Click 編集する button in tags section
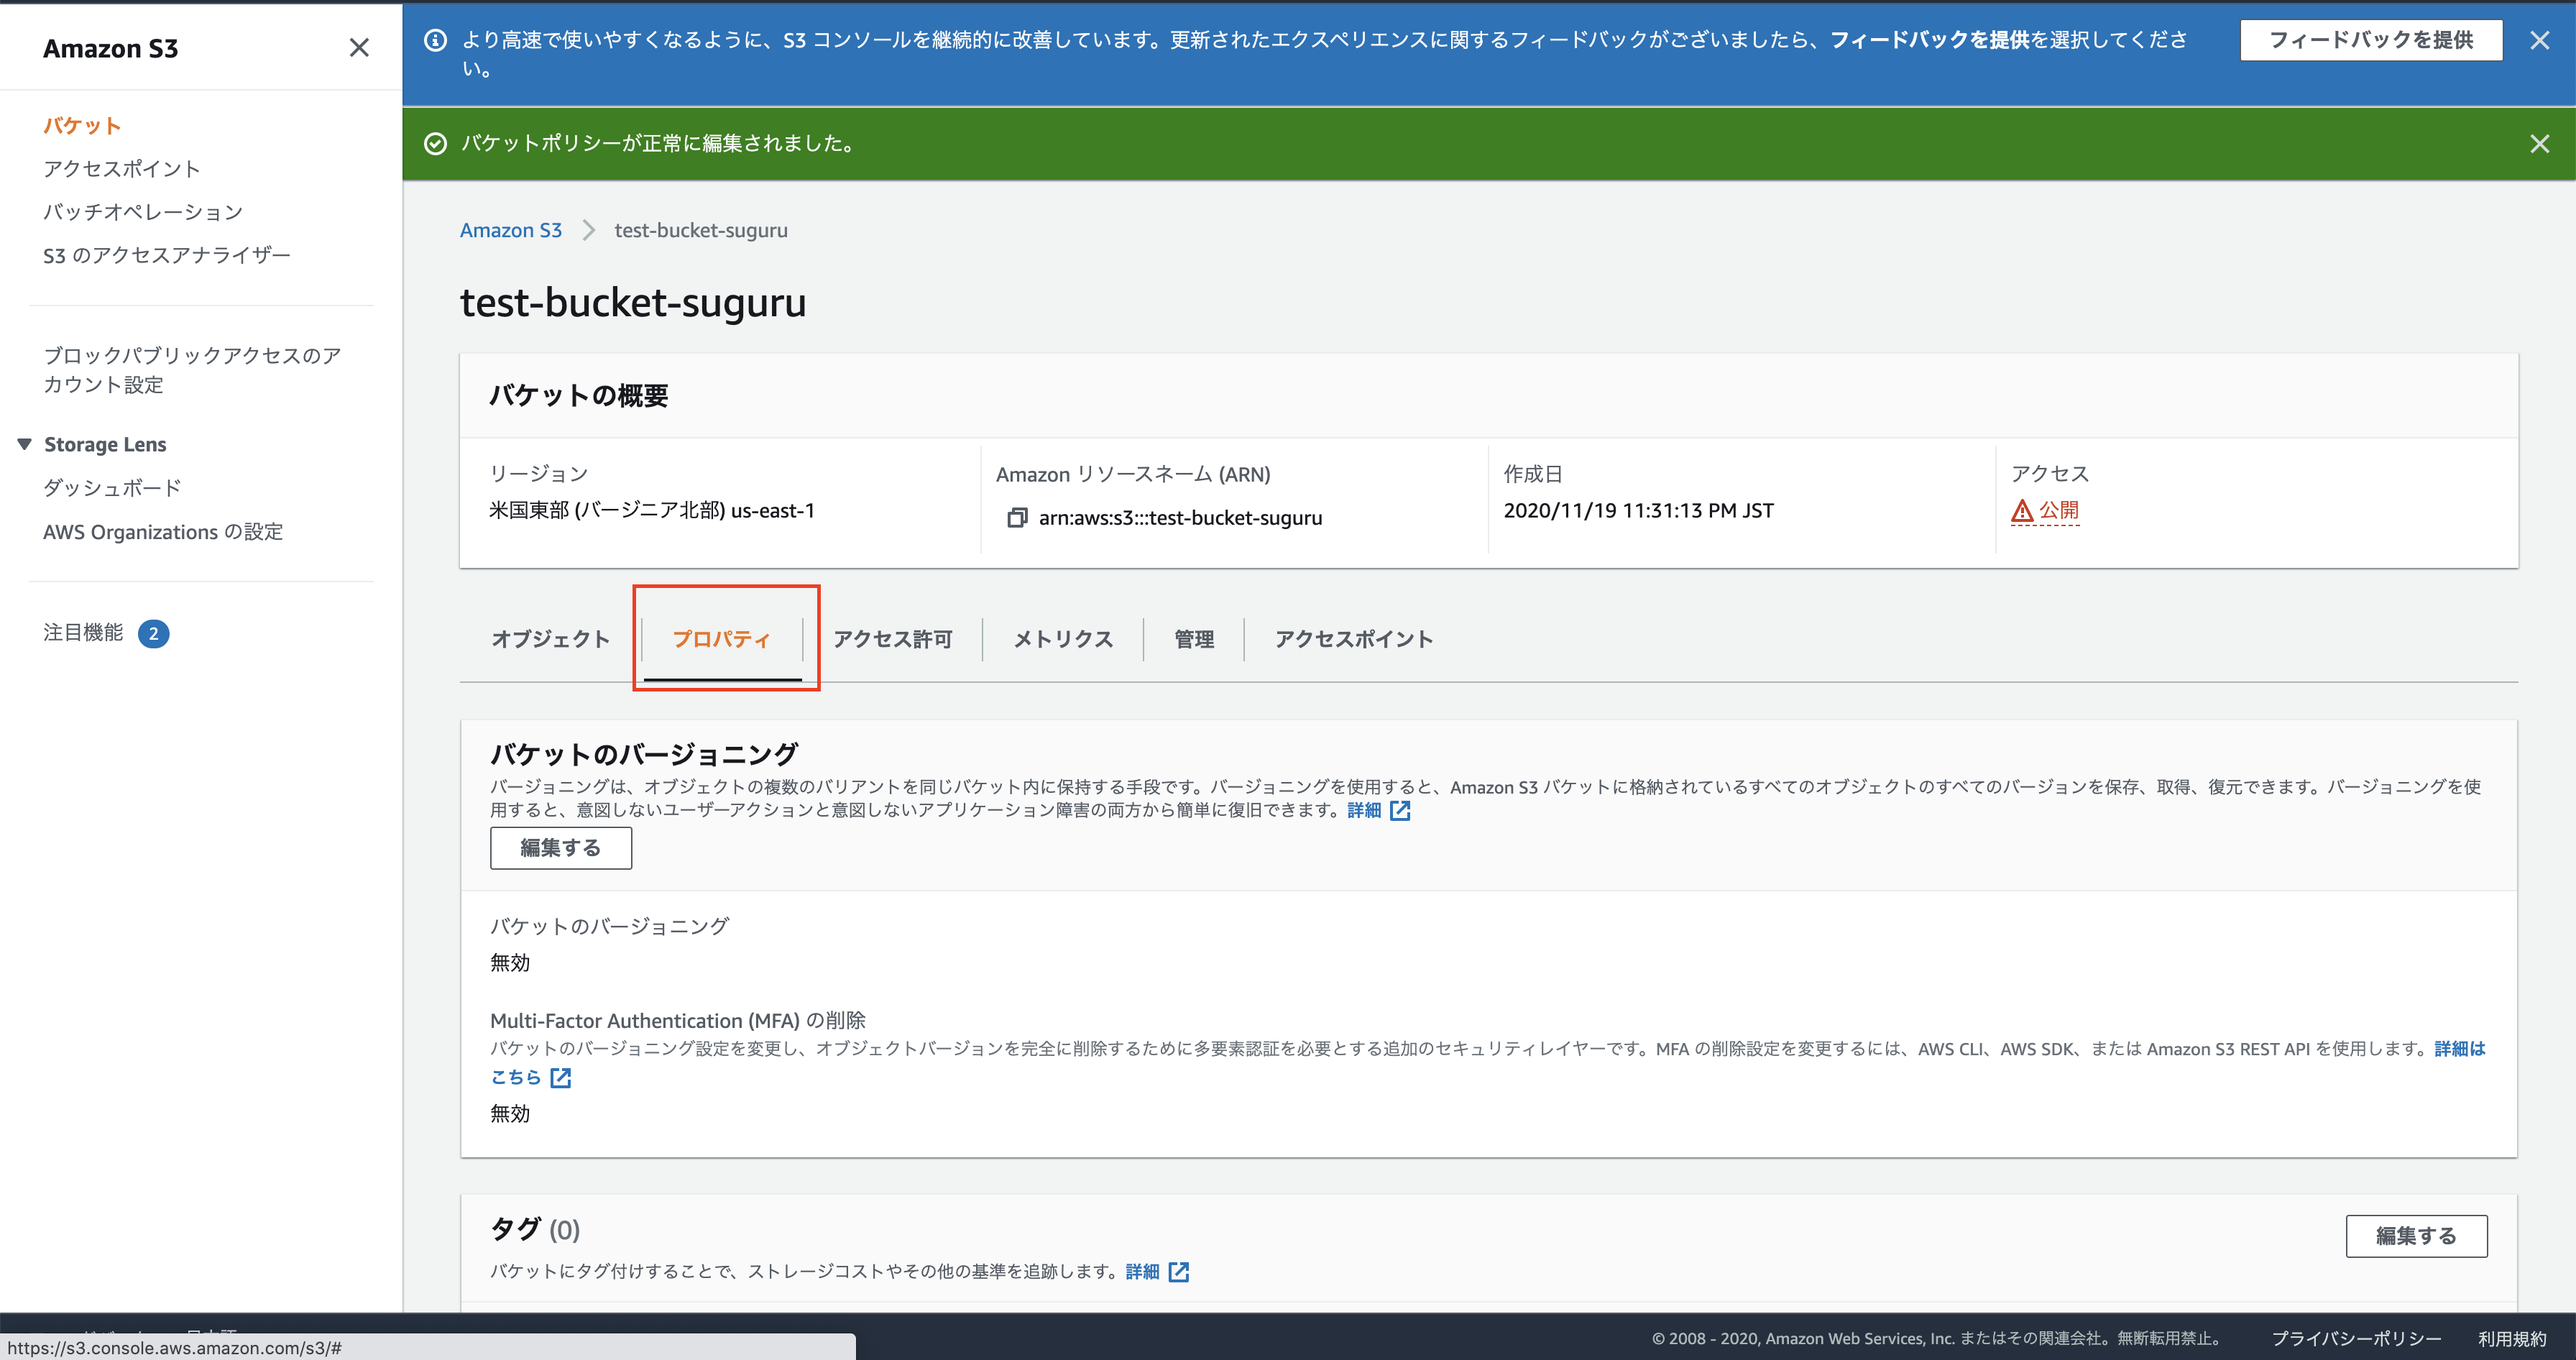Screen dimensions: 2576x1360 2415,1236
